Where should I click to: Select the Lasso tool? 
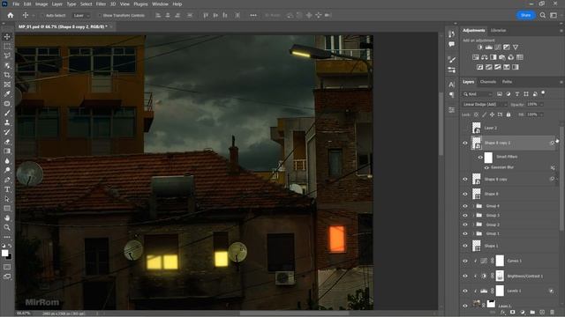[x=7, y=55]
